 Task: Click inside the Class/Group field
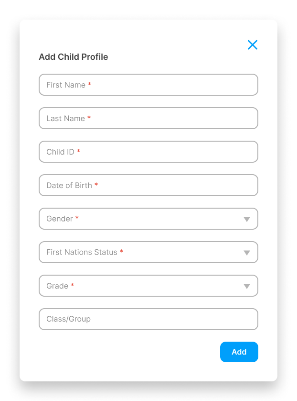coord(148,319)
